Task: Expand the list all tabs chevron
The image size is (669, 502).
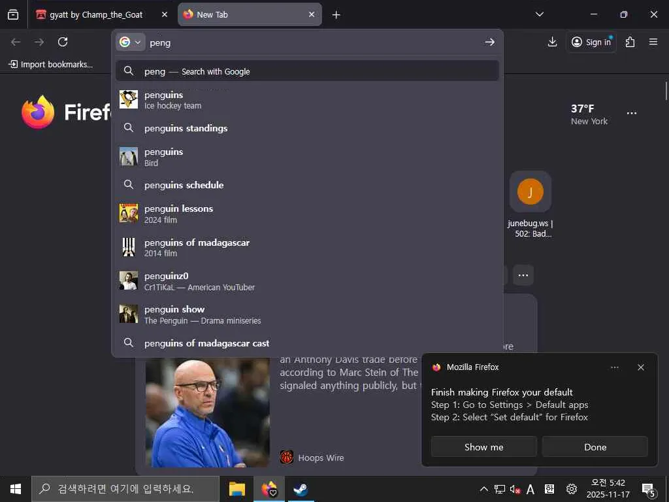Action: pyautogui.click(x=539, y=14)
